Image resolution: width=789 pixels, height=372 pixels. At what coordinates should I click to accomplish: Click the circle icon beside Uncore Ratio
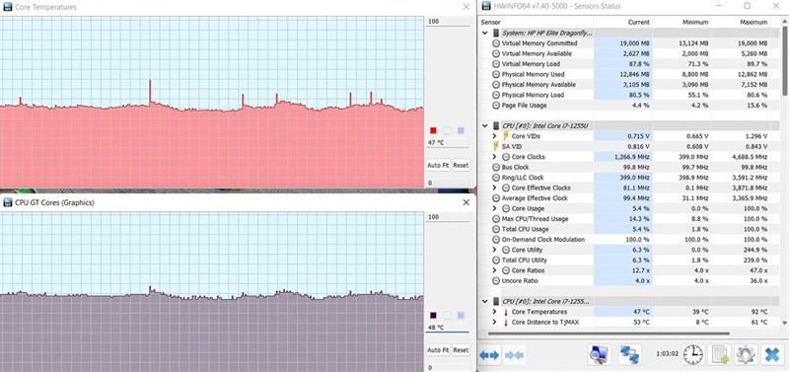pyautogui.click(x=496, y=280)
